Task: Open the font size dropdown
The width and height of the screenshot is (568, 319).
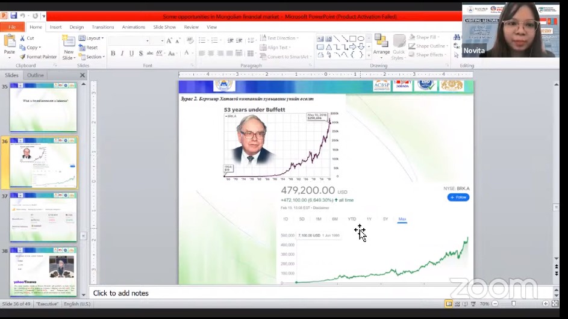Action: pos(162,40)
